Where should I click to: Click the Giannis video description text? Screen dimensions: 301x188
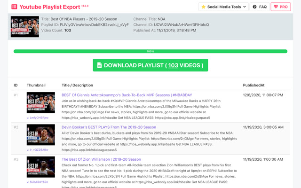[142, 109]
